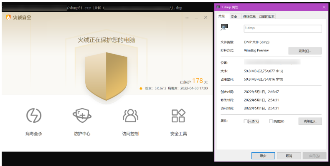Click the 1.dmp file type icon
Viewport: 330px width, 166px height.
point(224,27)
